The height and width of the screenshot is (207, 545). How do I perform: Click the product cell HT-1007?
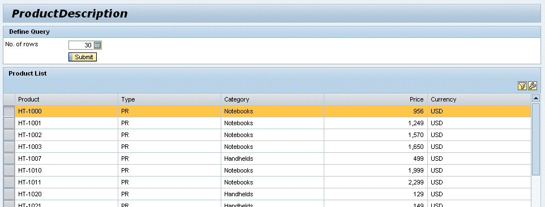pos(66,158)
